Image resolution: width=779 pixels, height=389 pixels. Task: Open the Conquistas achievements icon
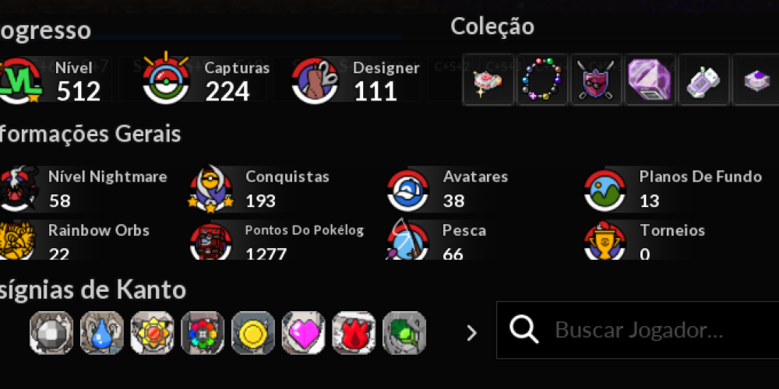[x=211, y=189]
